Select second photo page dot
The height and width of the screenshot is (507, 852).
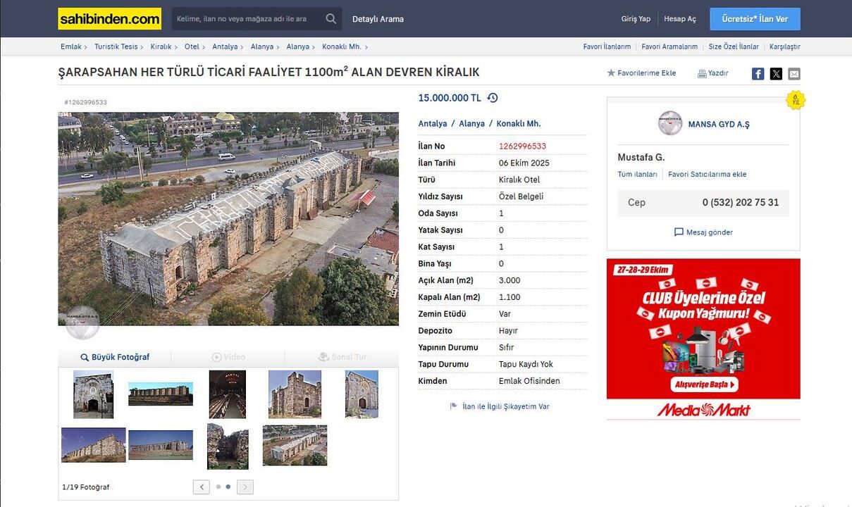click(x=228, y=487)
